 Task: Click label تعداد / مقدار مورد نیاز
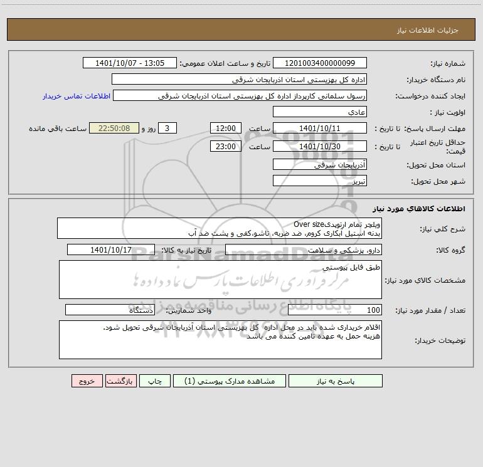[430, 311]
